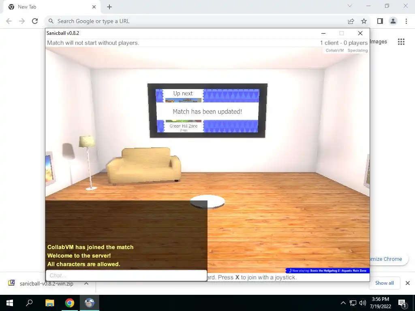
Task: Click the CollabVM Spectating client entry
Action: (x=347, y=51)
